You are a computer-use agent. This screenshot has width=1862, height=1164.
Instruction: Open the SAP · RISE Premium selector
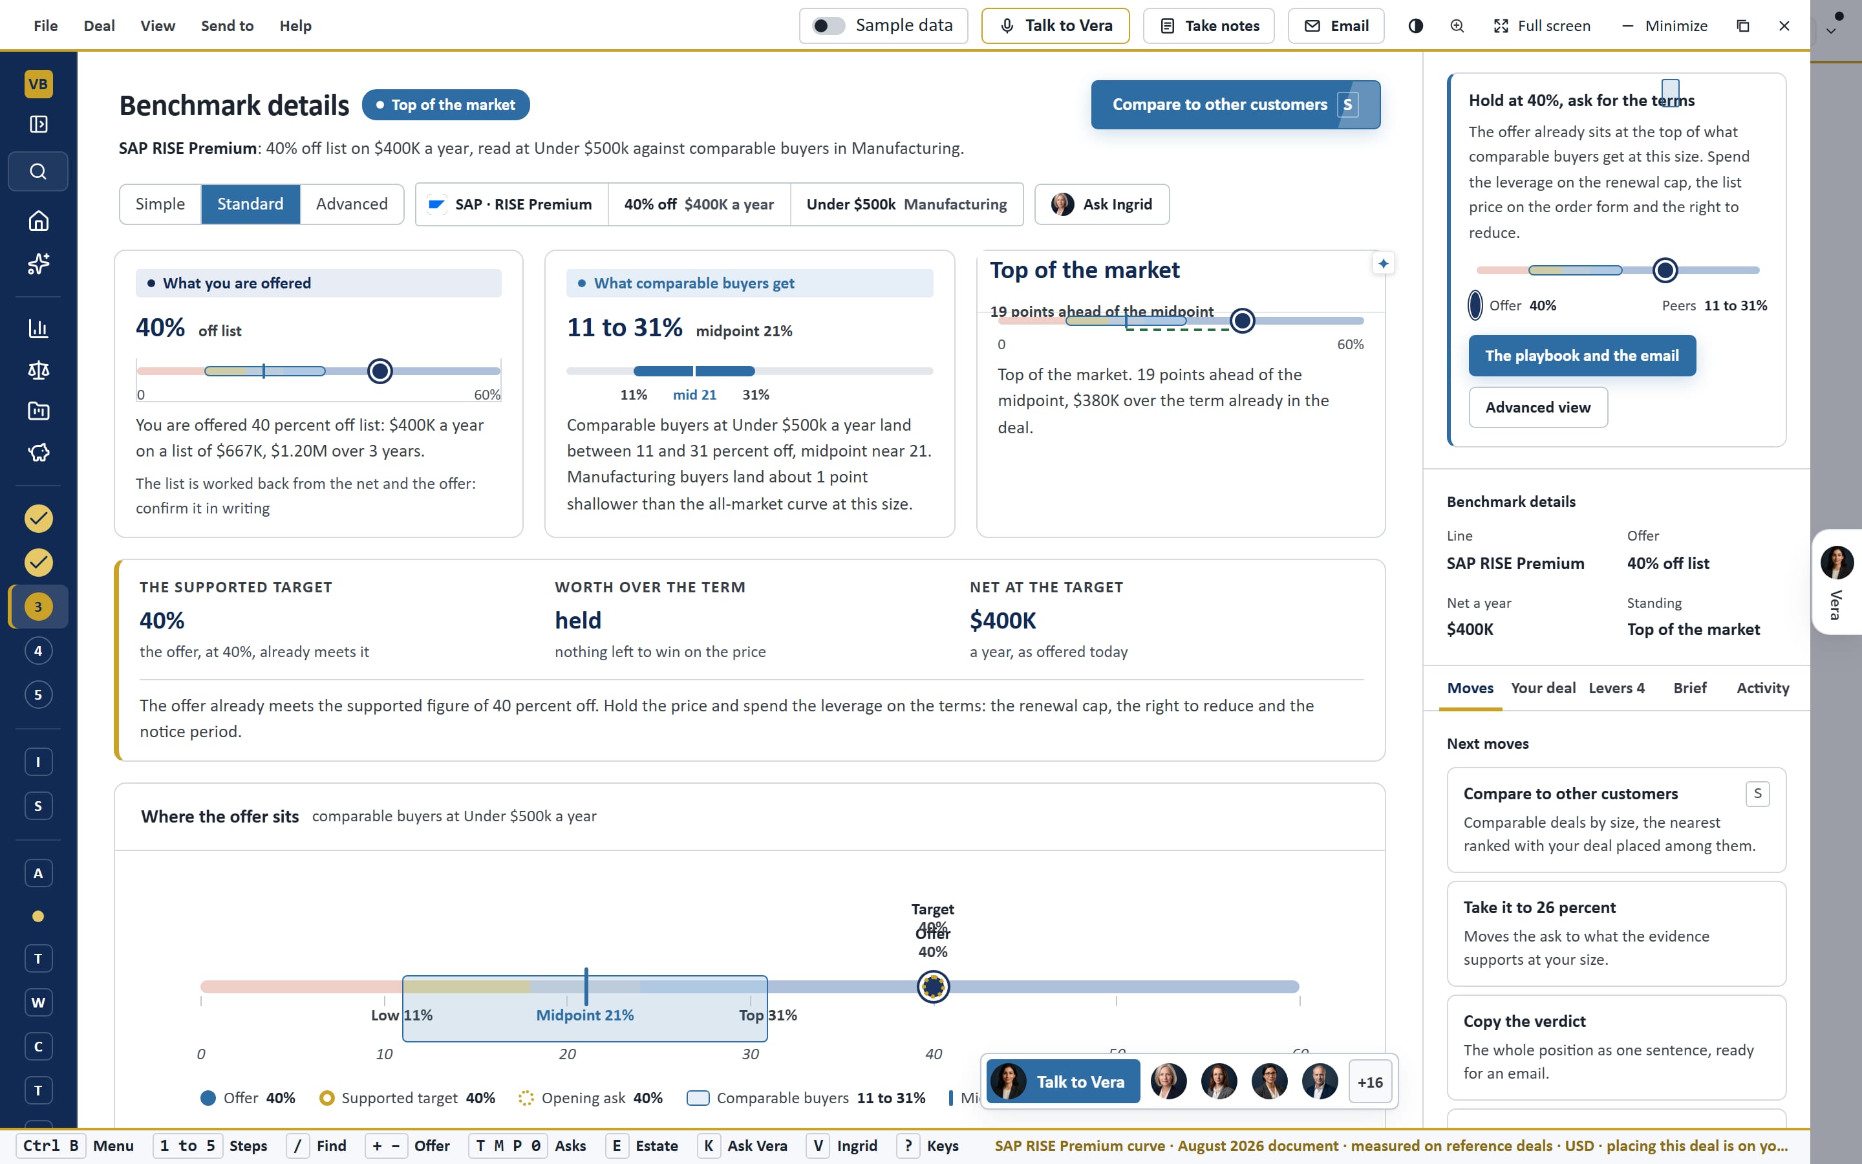pyautogui.click(x=511, y=204)
